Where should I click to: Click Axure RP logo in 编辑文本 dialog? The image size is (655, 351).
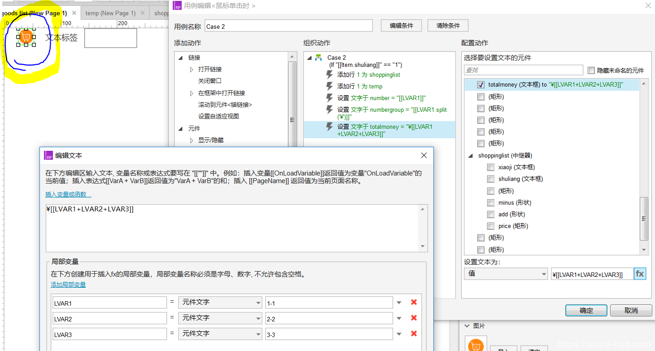[48, 155]
